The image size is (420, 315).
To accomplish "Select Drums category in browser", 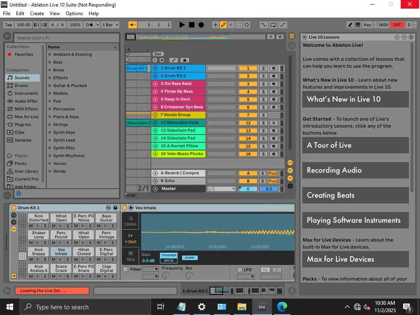I will (21, 86).
